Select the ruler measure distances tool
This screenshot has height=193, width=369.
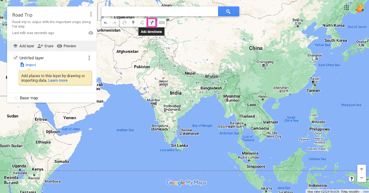click(x=162, y=23)
